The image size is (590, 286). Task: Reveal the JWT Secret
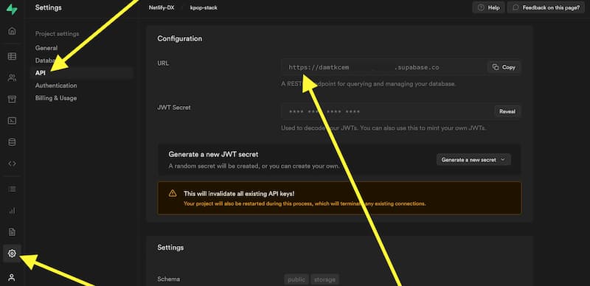[x=507, y=111]
